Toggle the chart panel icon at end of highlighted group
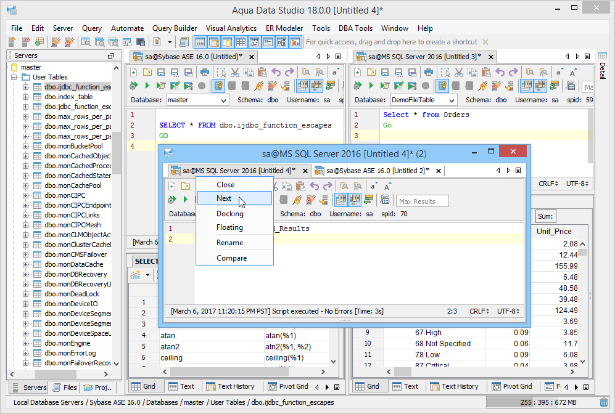615x414 pixels. 295,42
